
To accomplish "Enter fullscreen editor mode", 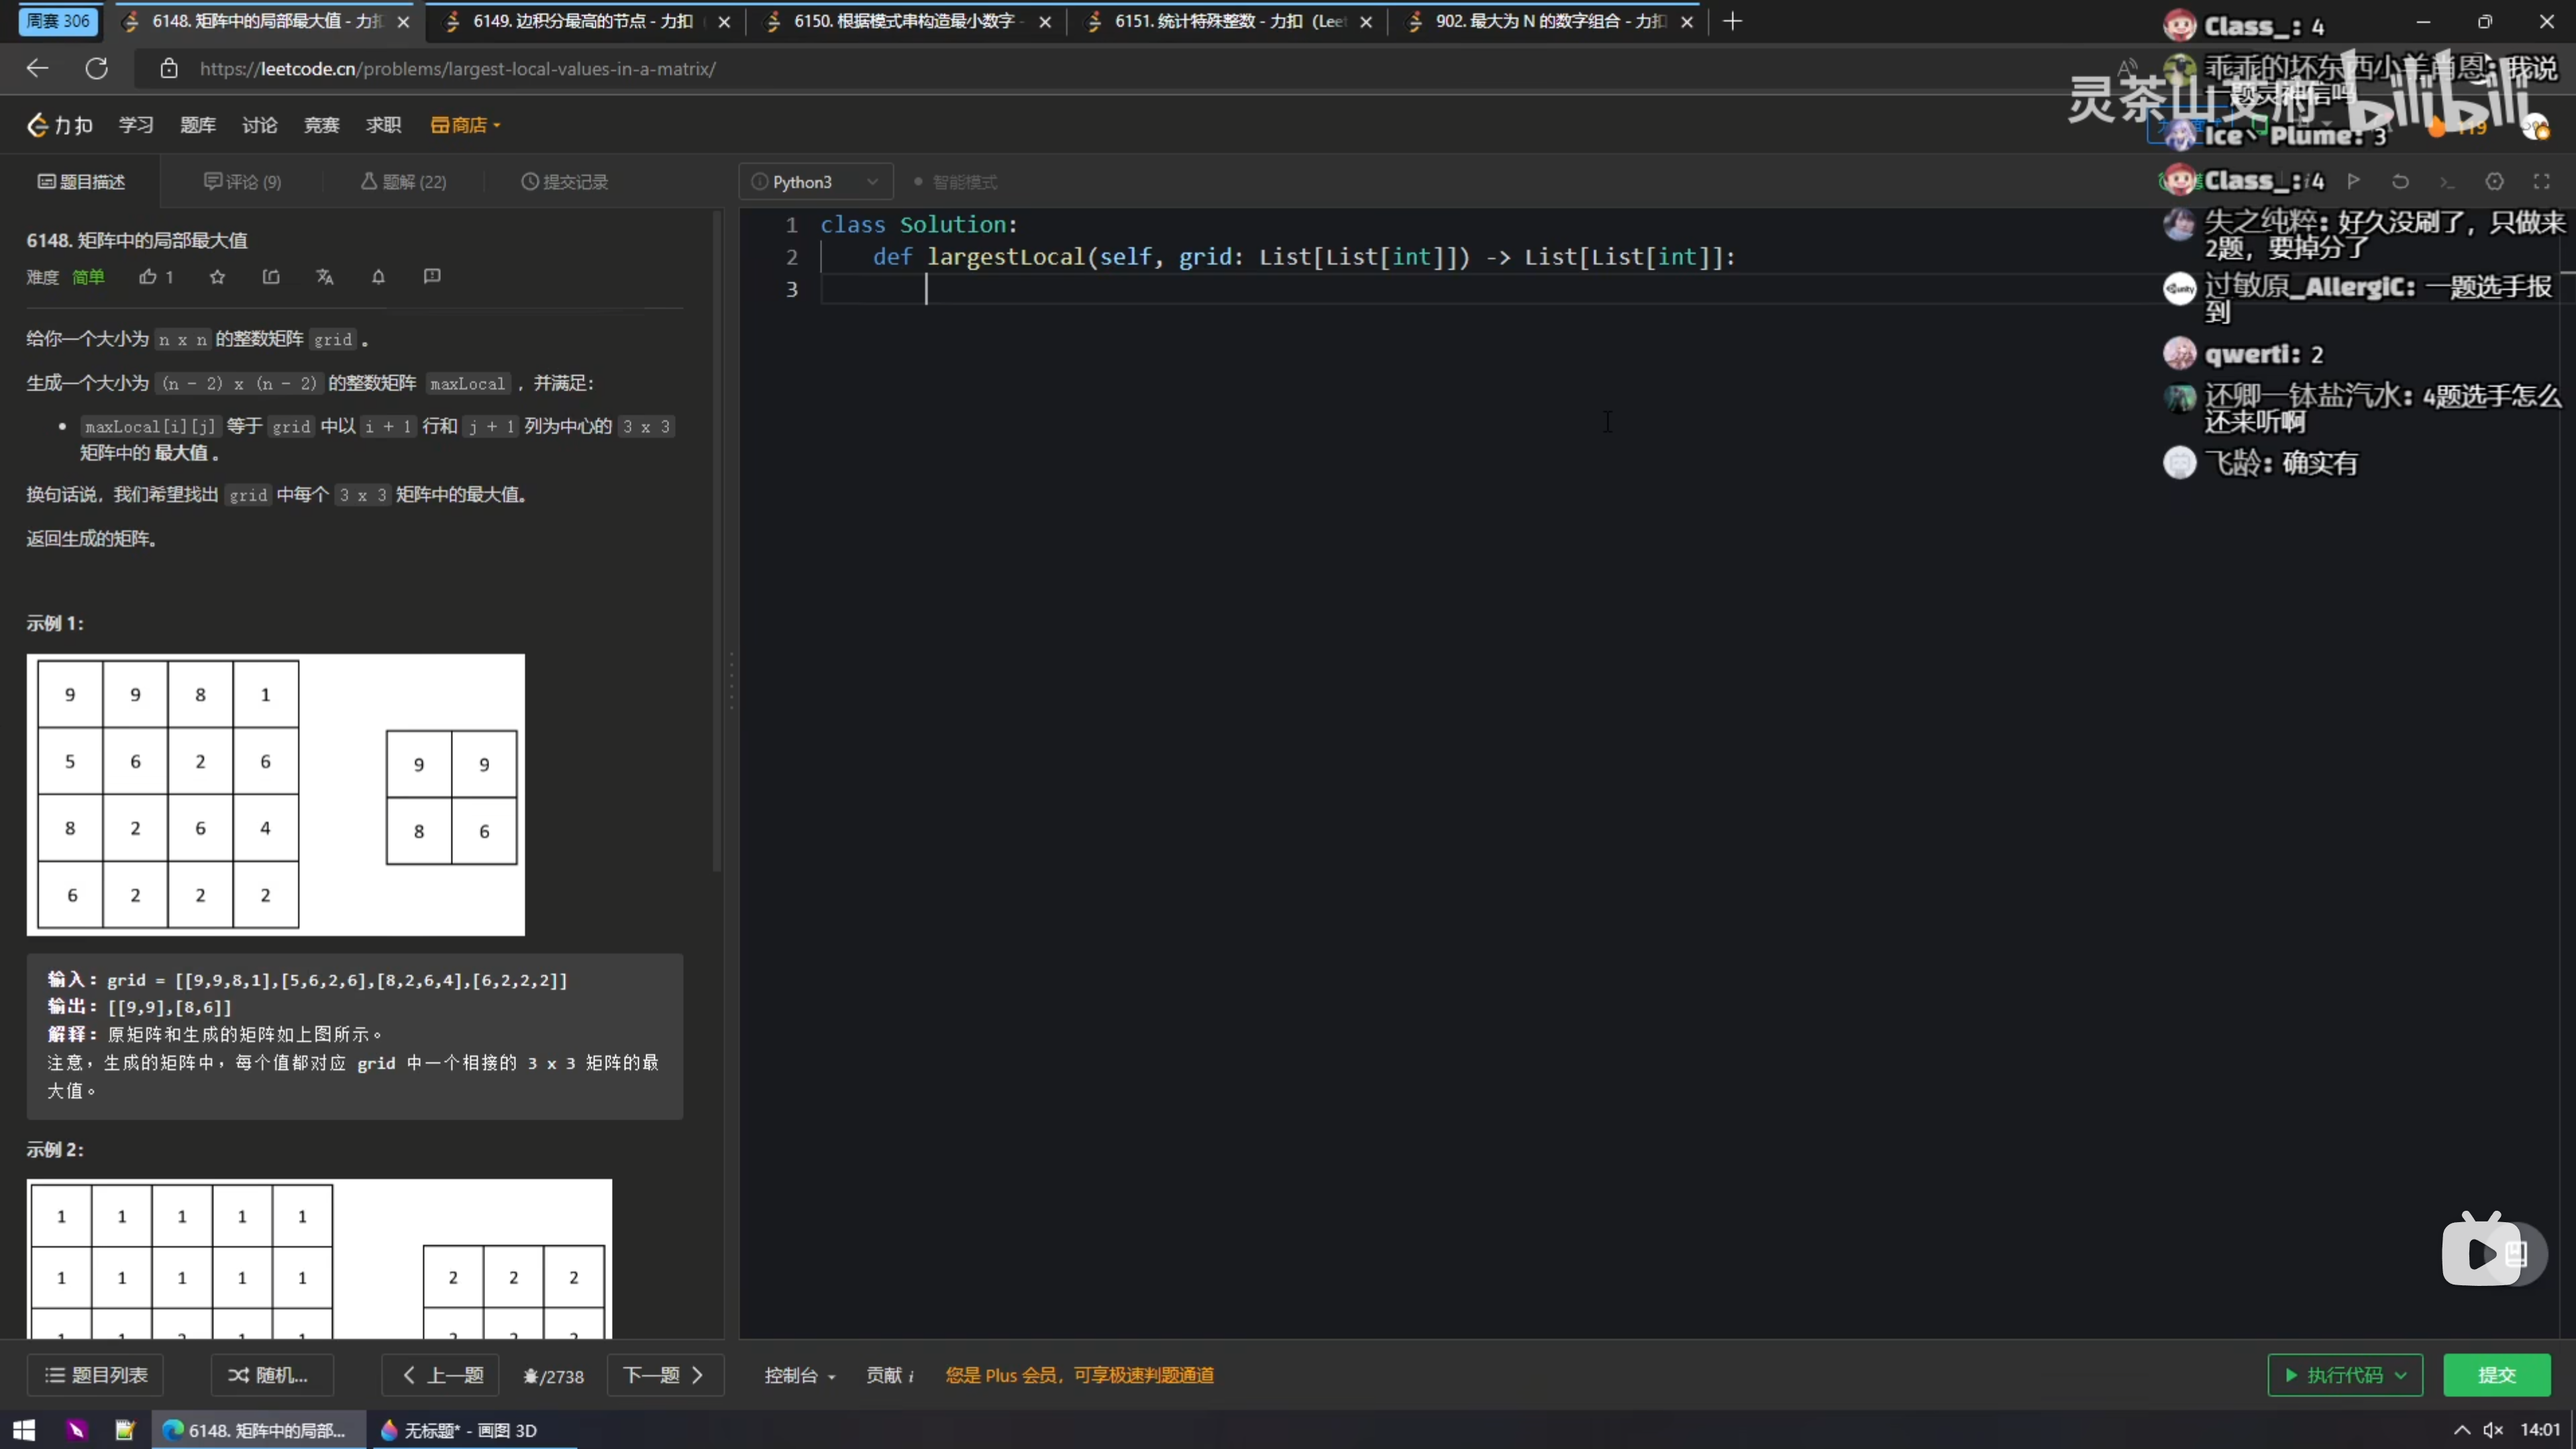I will [2541, 181].
